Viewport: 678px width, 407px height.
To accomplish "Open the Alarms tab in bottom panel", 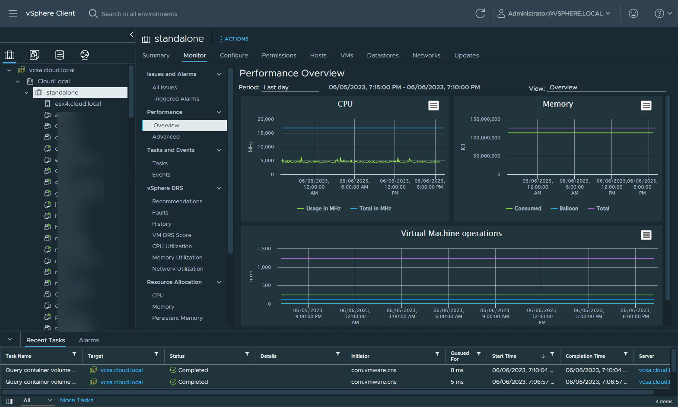I will (89, 340).
